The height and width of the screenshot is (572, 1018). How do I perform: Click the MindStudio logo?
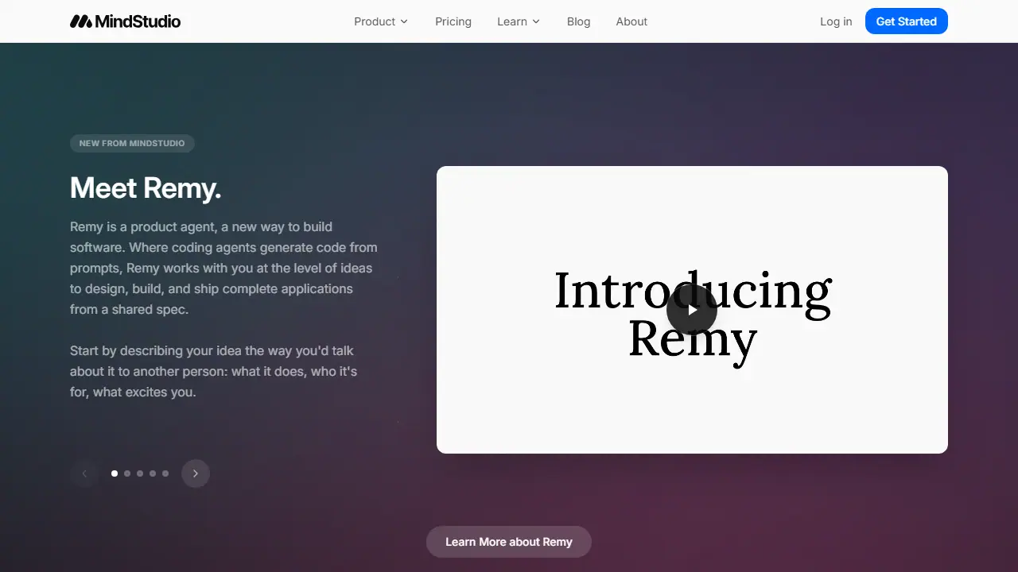125,21
